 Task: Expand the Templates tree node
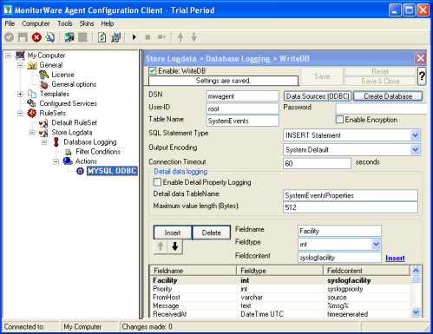tap(20, 94)
